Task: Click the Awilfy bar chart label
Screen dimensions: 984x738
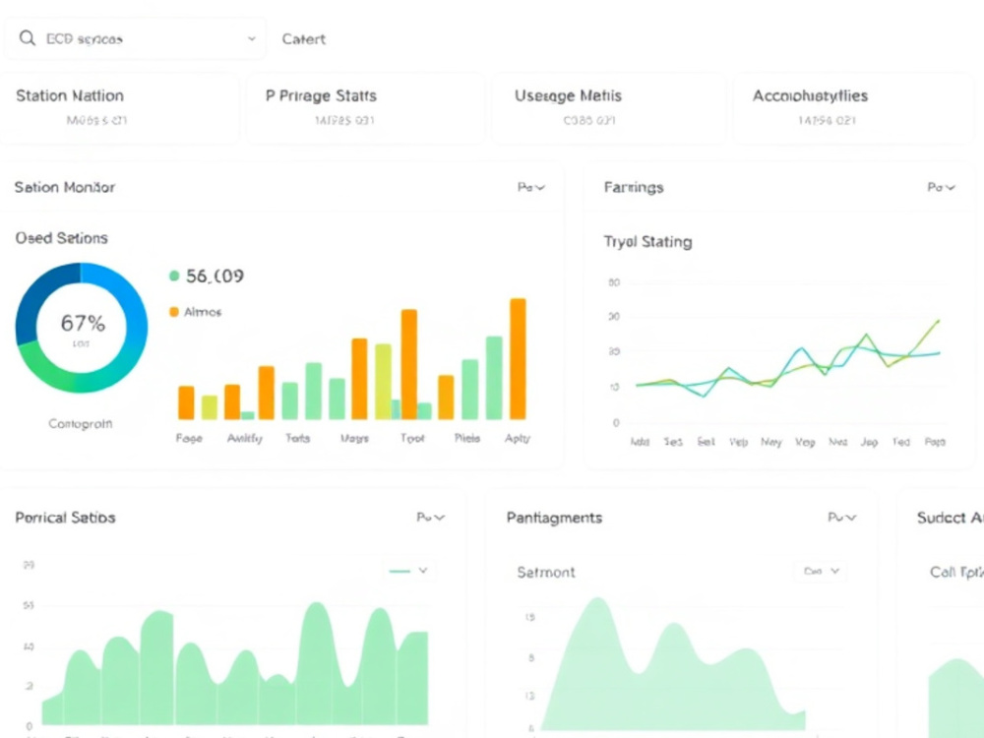Action: [245, 438]
